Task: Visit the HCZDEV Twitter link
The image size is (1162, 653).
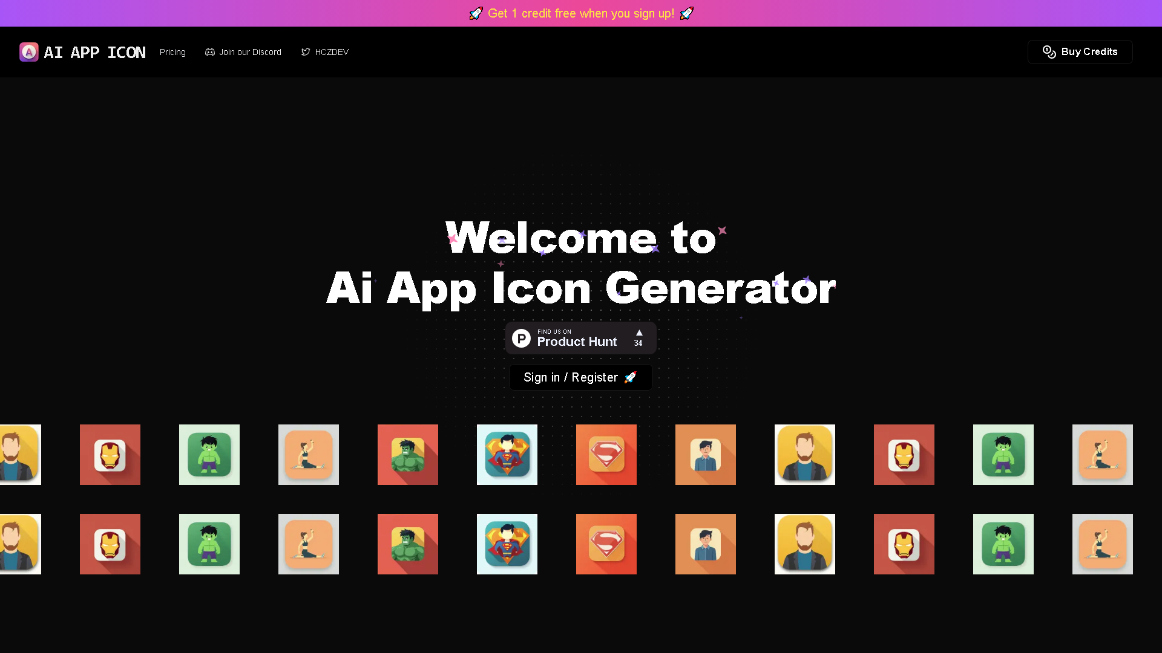Action: pyautogui.click(x=325, y=52)
